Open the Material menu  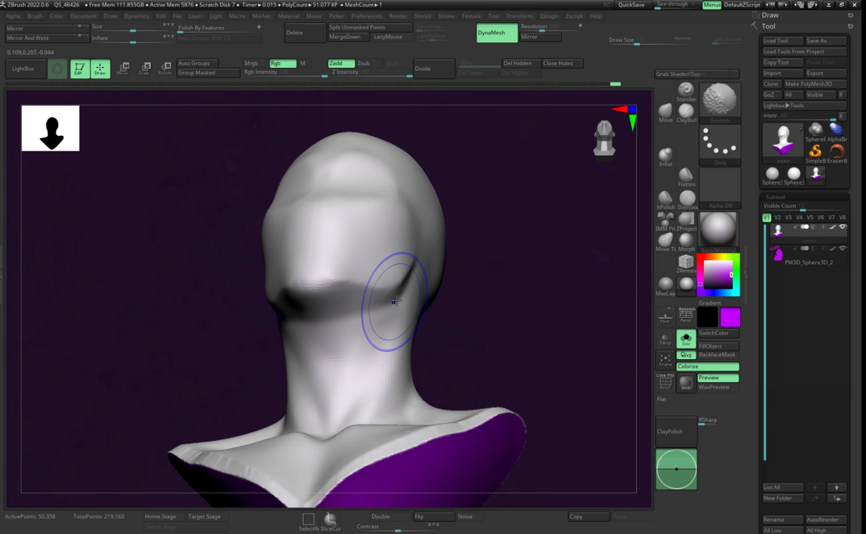coord(289,16)
